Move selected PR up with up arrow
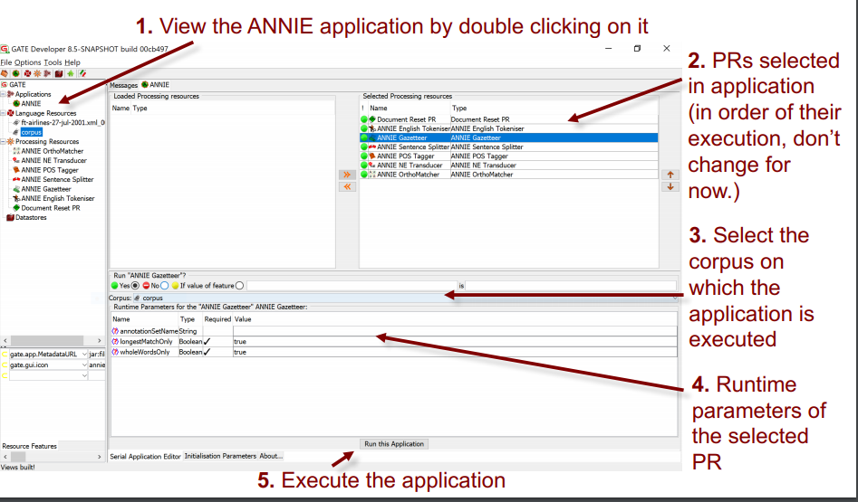This screenshot has width=858, height=502. (x=670, y=174)
